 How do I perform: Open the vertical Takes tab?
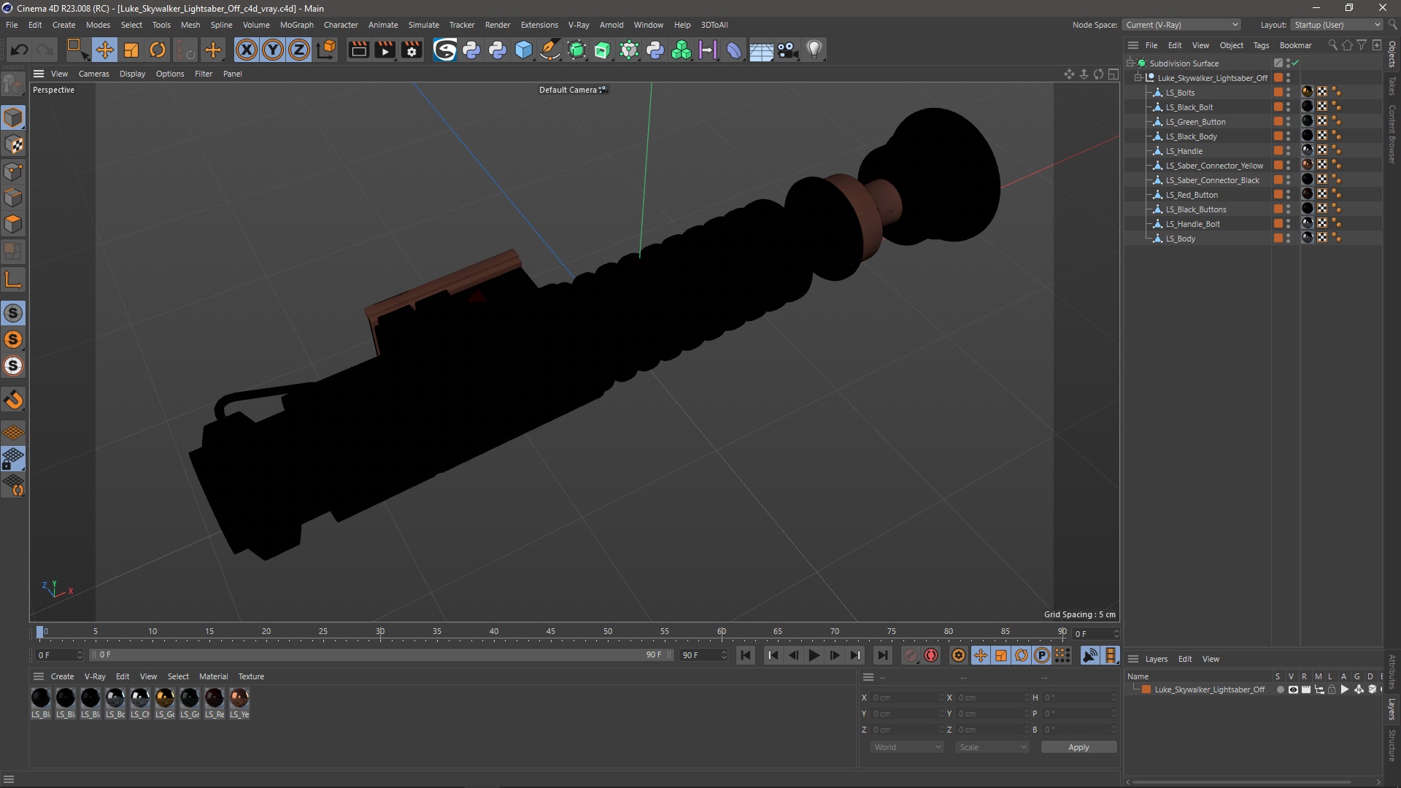click(x=1392, y=85)
